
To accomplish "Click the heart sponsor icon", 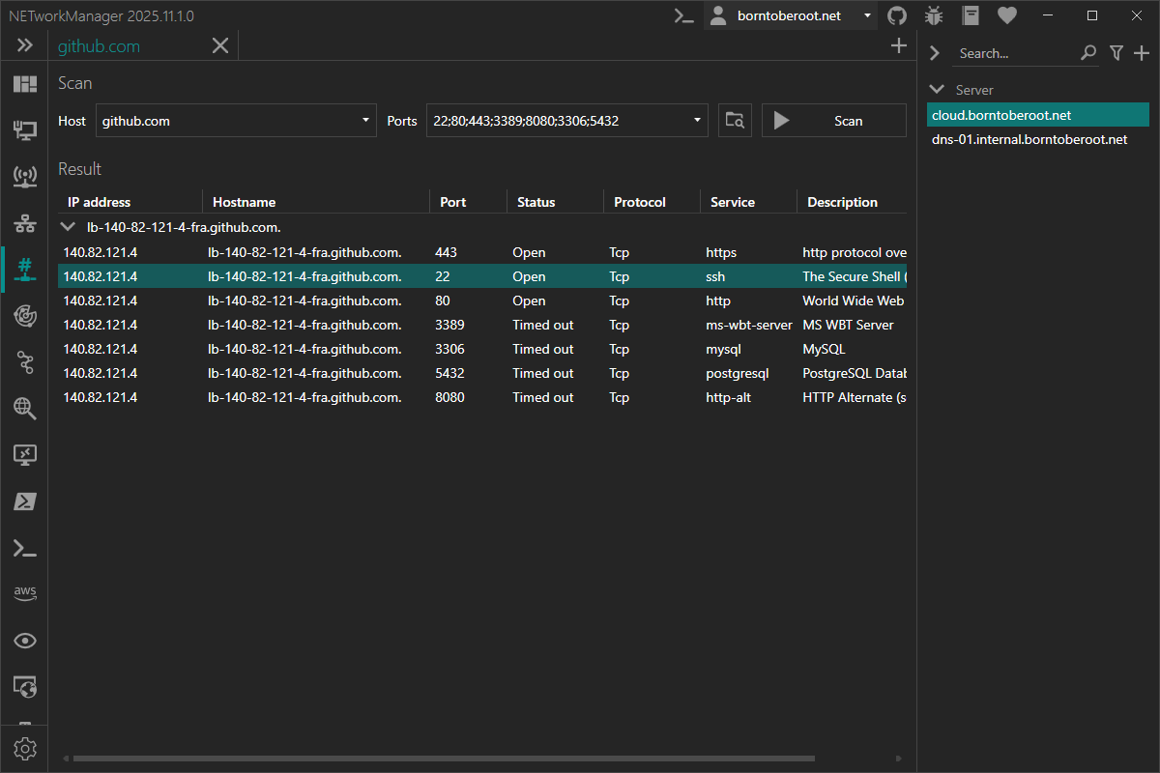I will (1006, 15).
